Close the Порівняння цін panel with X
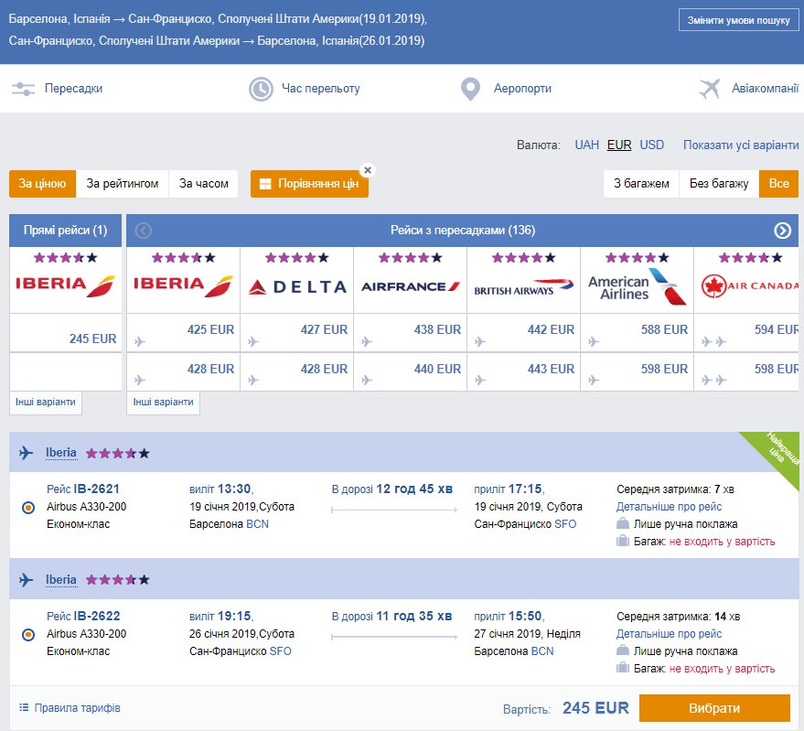The height and width of the screenshot is (731, 804). [368, 170]
